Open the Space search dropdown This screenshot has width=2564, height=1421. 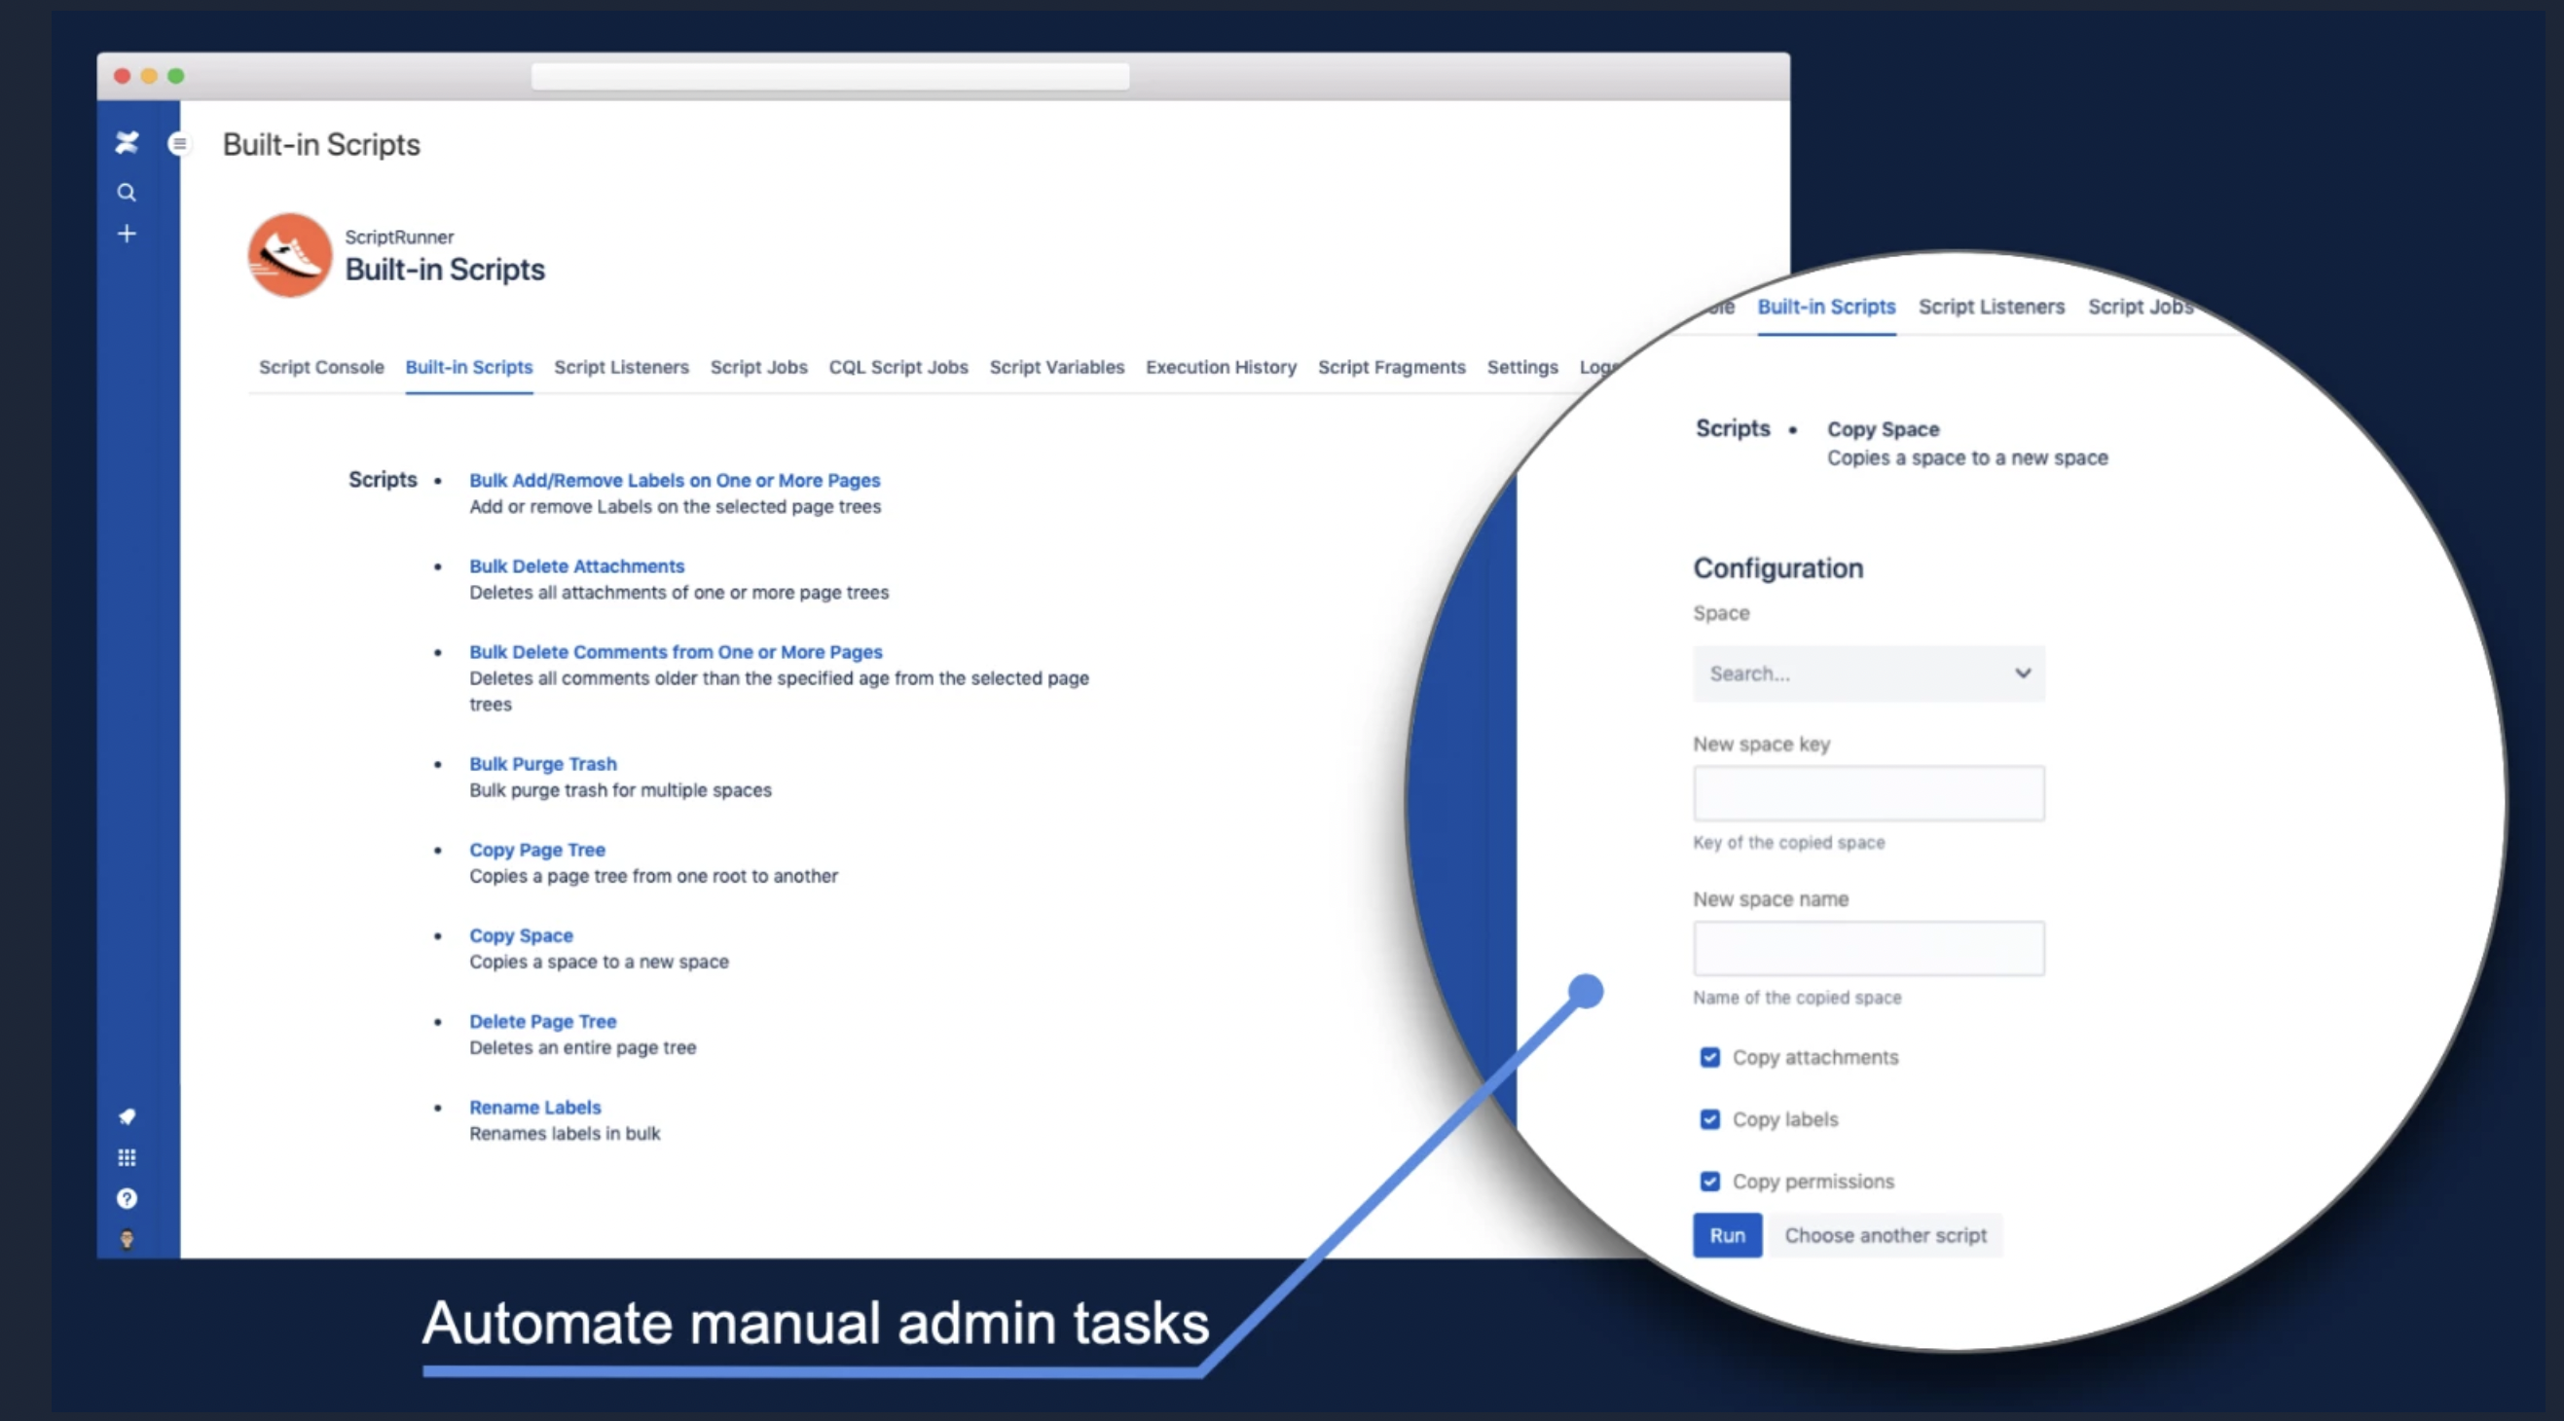click(x=1869, y=674)
